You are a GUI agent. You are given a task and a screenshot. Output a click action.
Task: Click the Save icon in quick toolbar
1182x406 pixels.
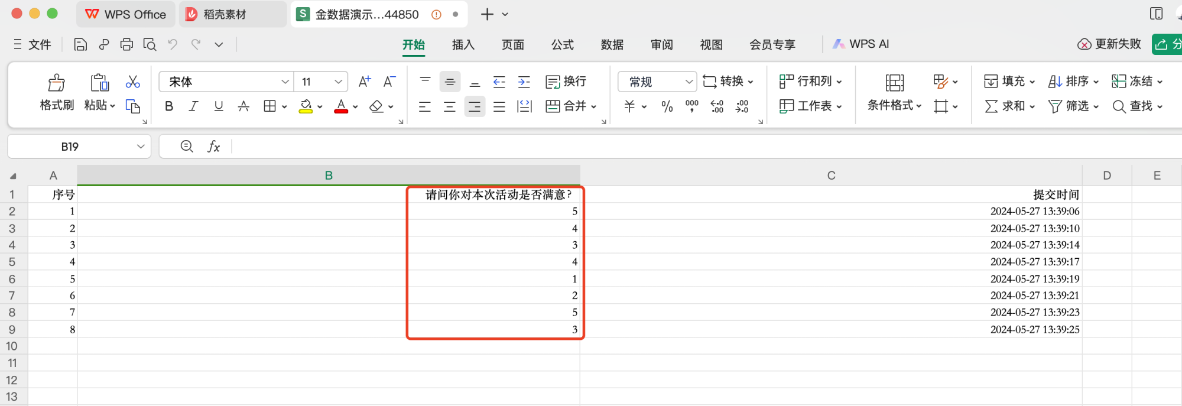click(80, 44)
